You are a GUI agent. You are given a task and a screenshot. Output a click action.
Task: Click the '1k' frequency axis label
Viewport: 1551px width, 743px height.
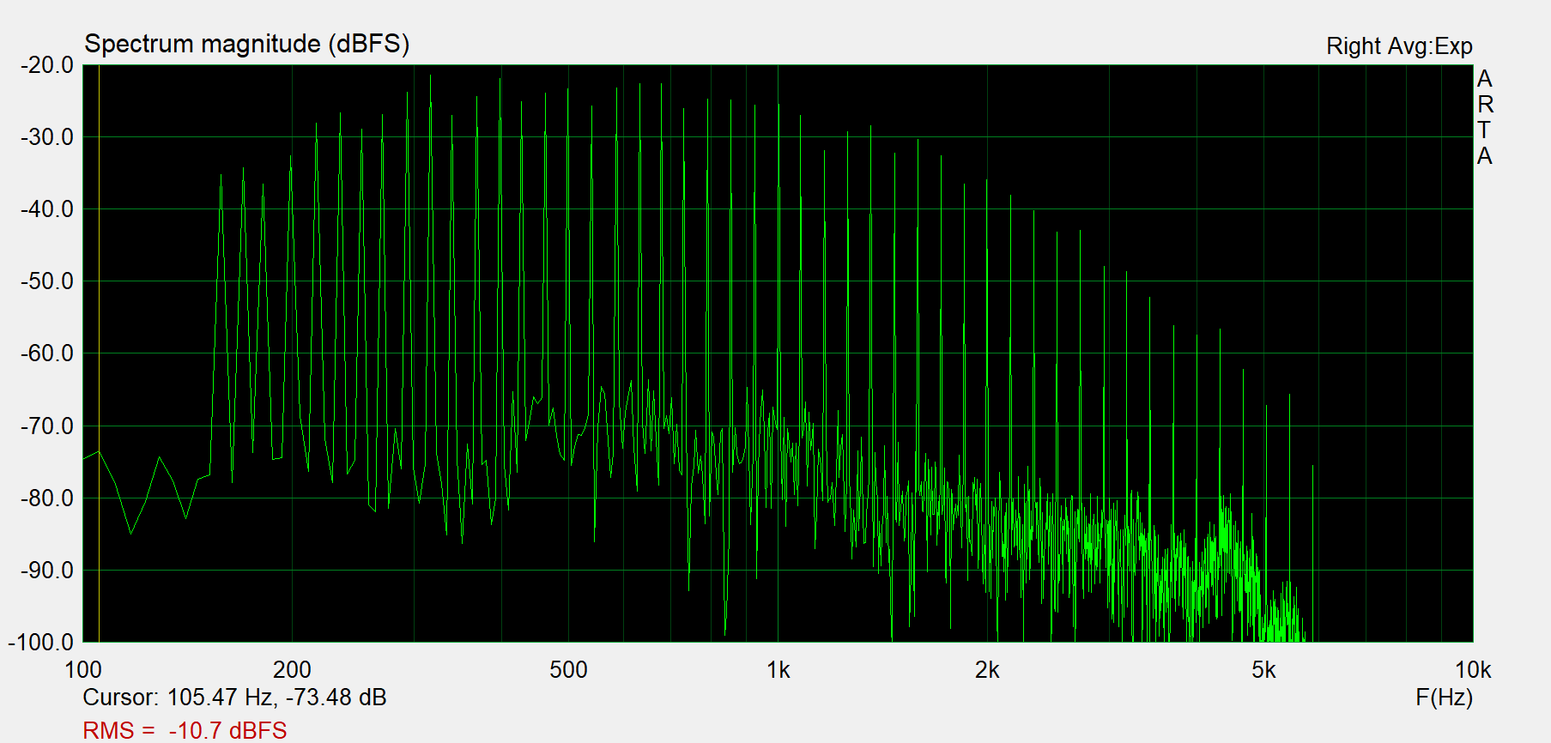778,670
